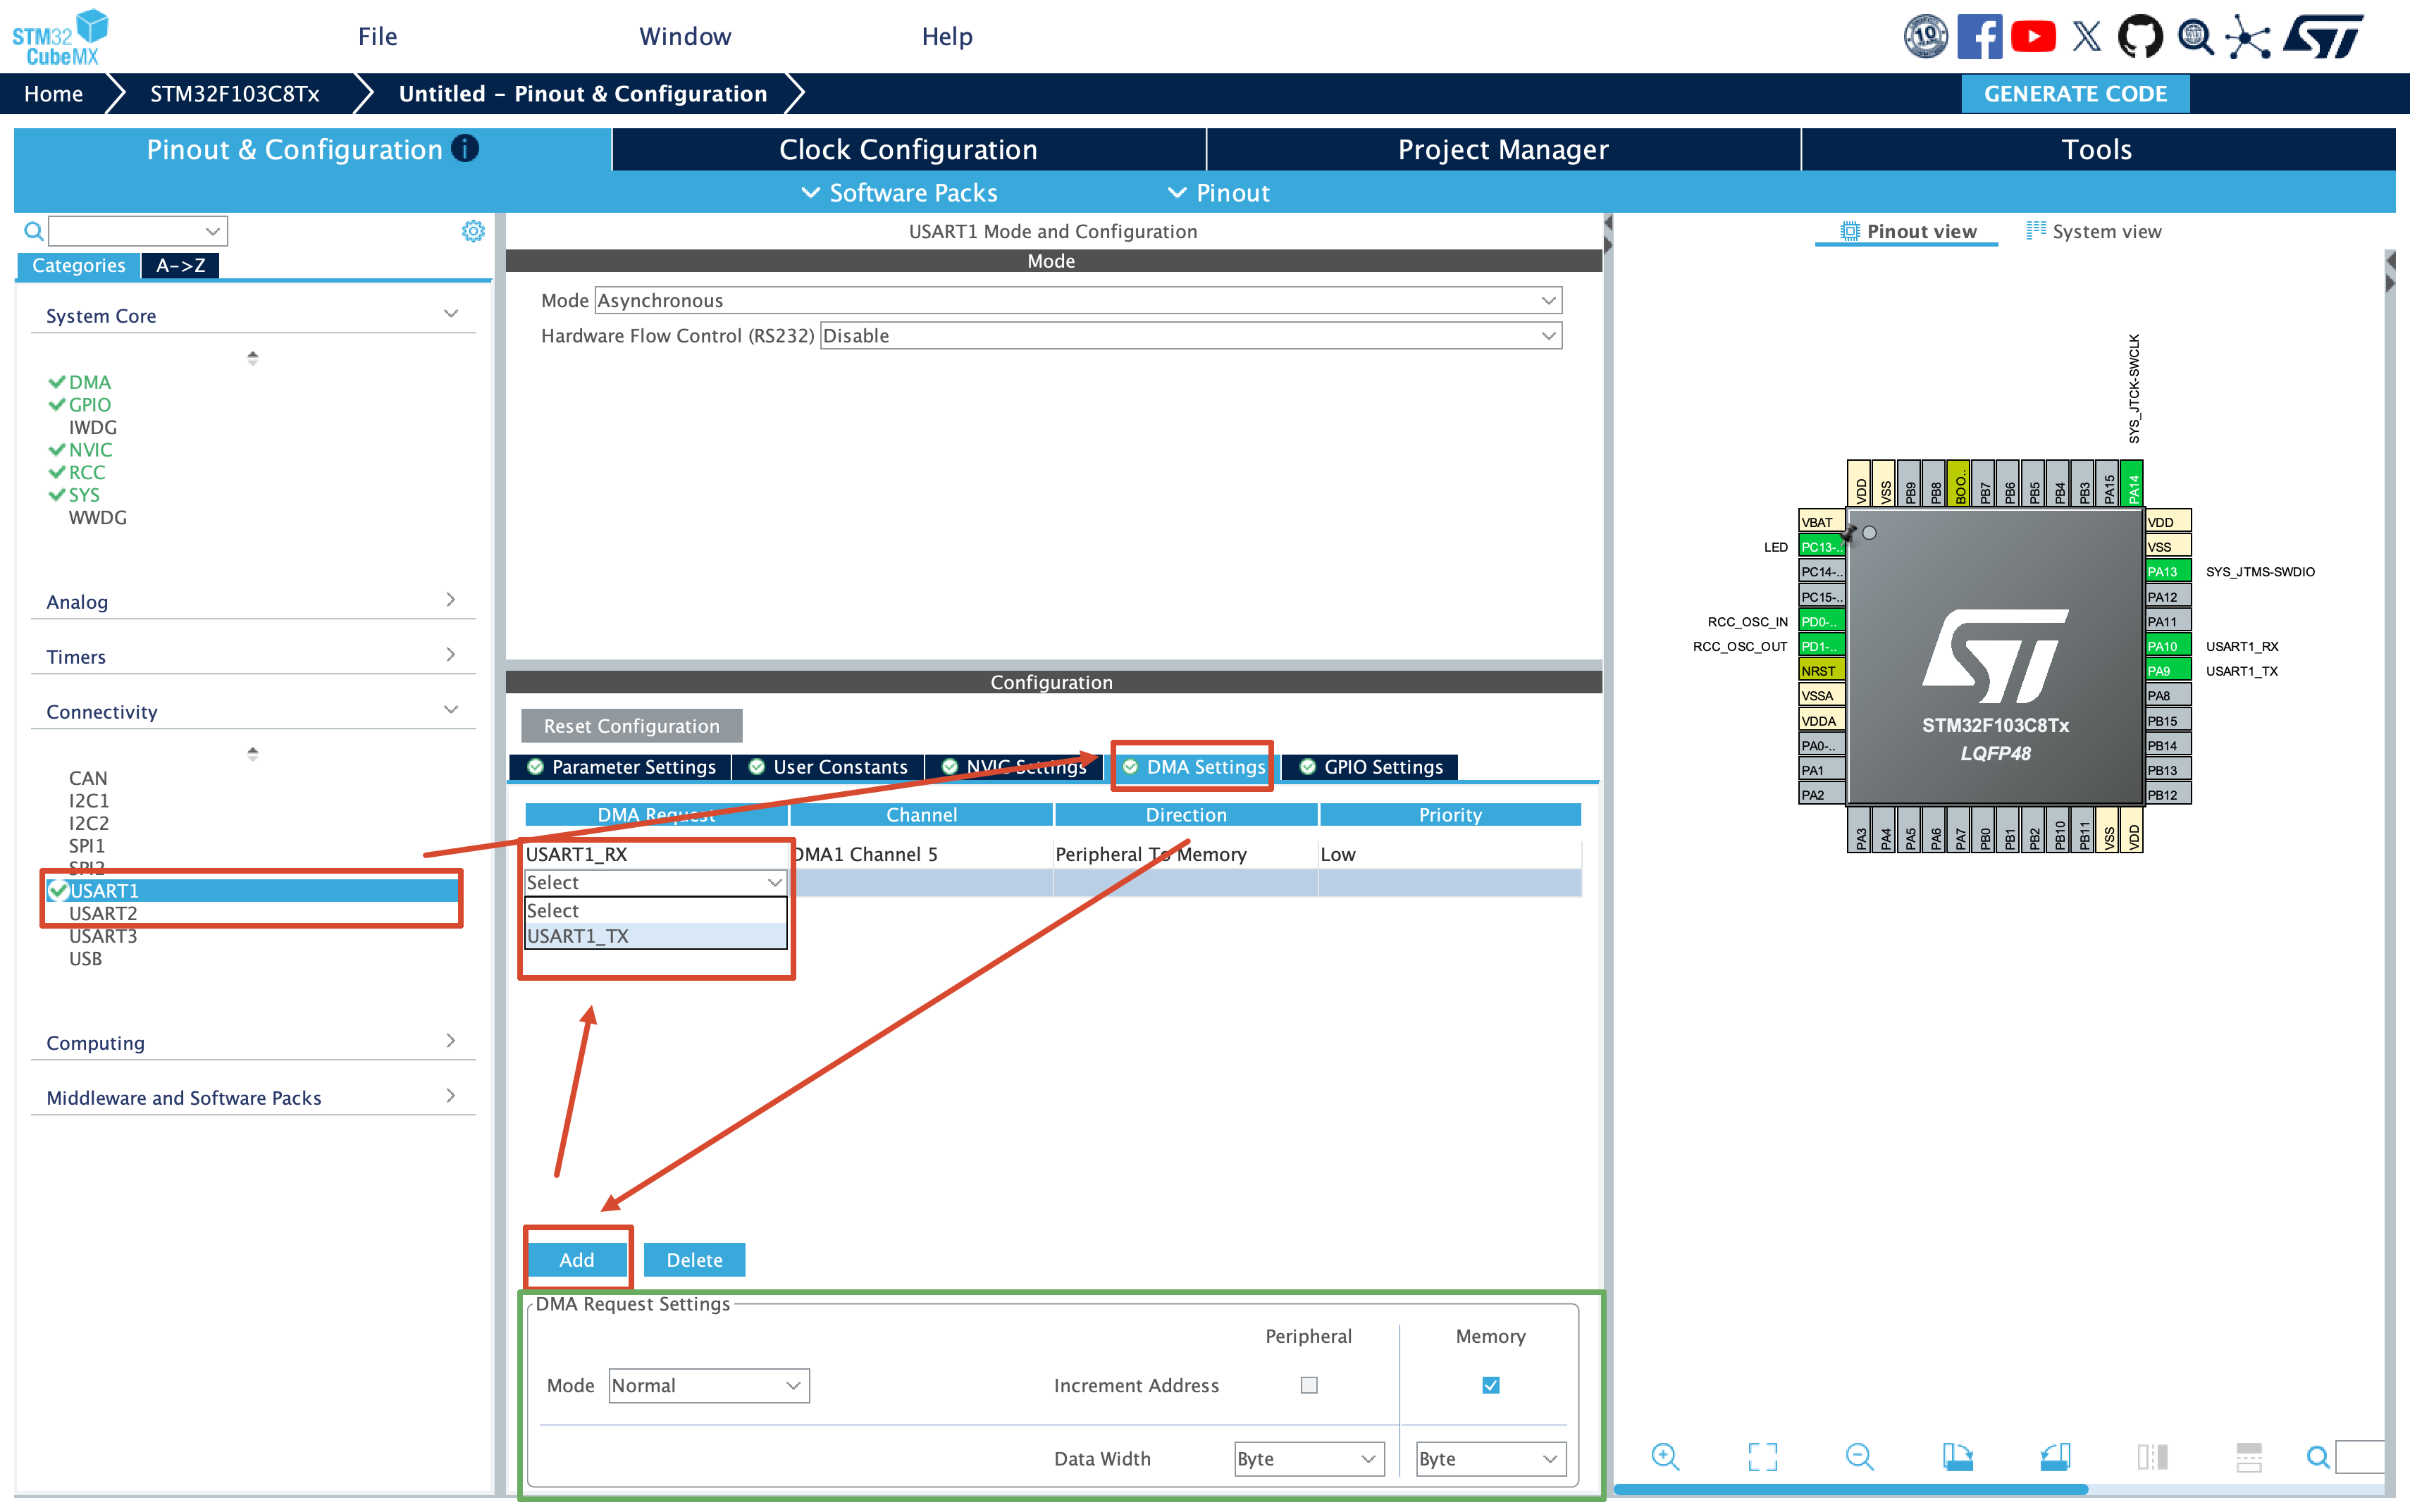Click the rotate clockwise icon under pinout view
The height and width of the screenshot is (1512, 2410).
pyautogui.click(x=1957, y=1457)
